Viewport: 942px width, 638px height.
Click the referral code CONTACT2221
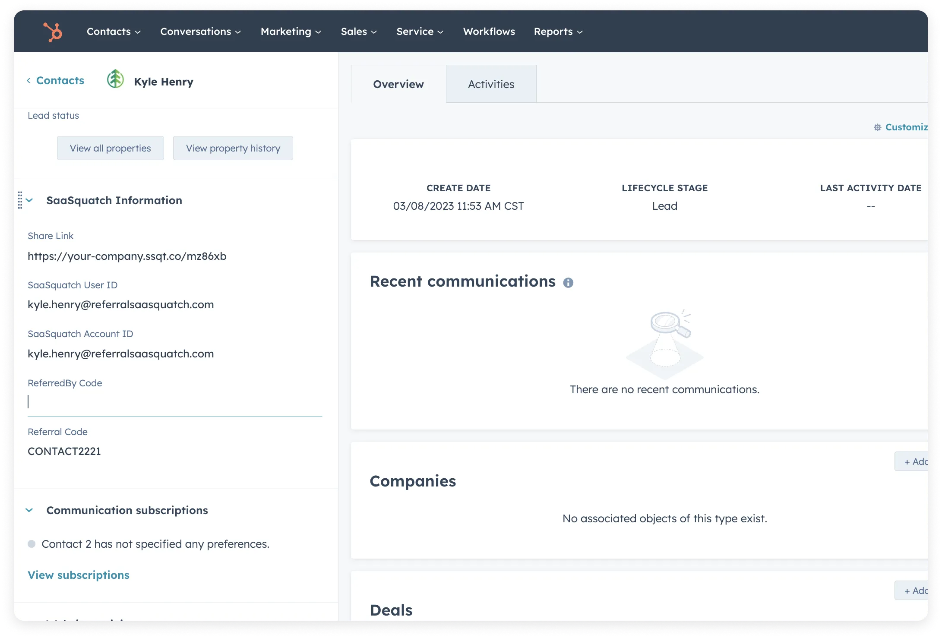coord(64,452)
